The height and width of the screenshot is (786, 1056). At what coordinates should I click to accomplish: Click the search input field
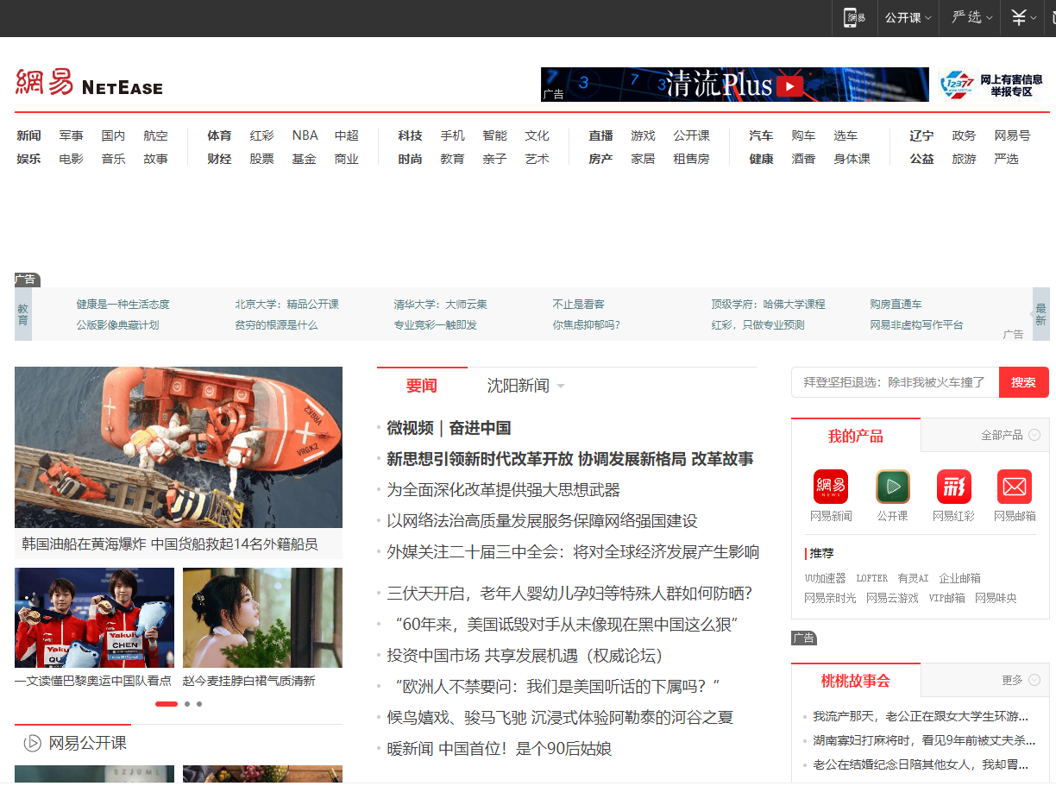pyautogui.click(x=895, y=382)
